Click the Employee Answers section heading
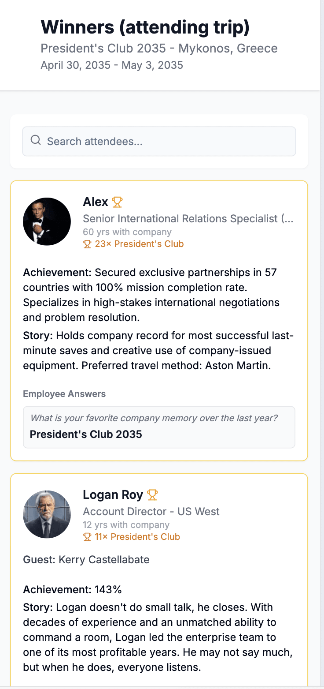This screenshot has width=324, height=689. click(64, 394)
